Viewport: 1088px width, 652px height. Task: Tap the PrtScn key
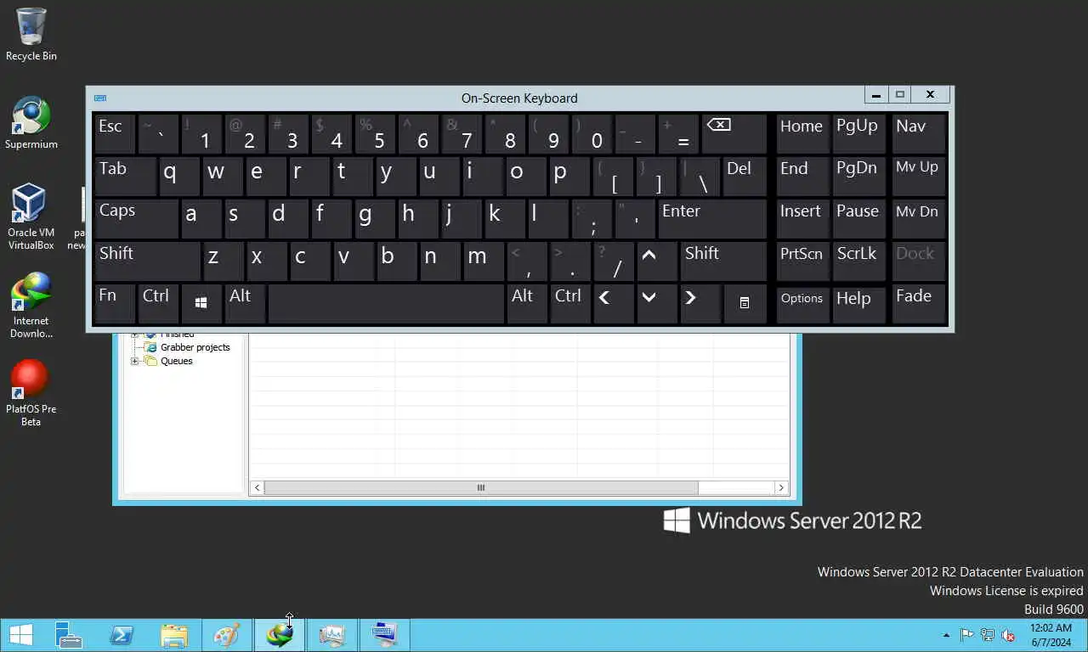(802, 261)
